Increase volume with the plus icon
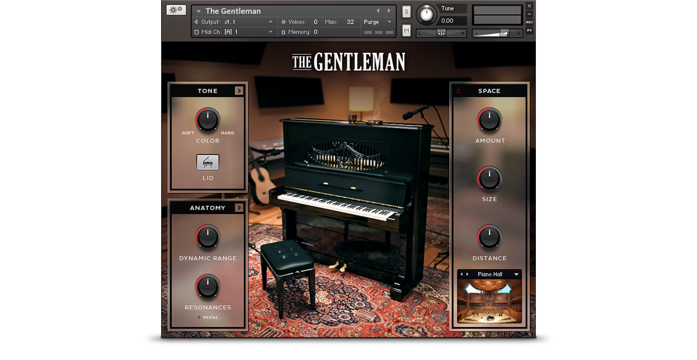This screenshot has width=697, height=360. (x=519, y=34)
